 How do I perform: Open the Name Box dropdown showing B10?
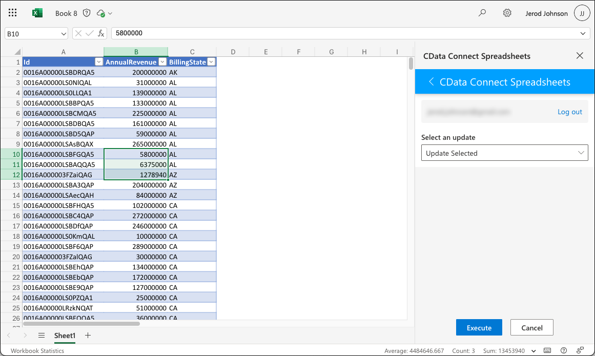pyautogui.click(x=64, y=33)
